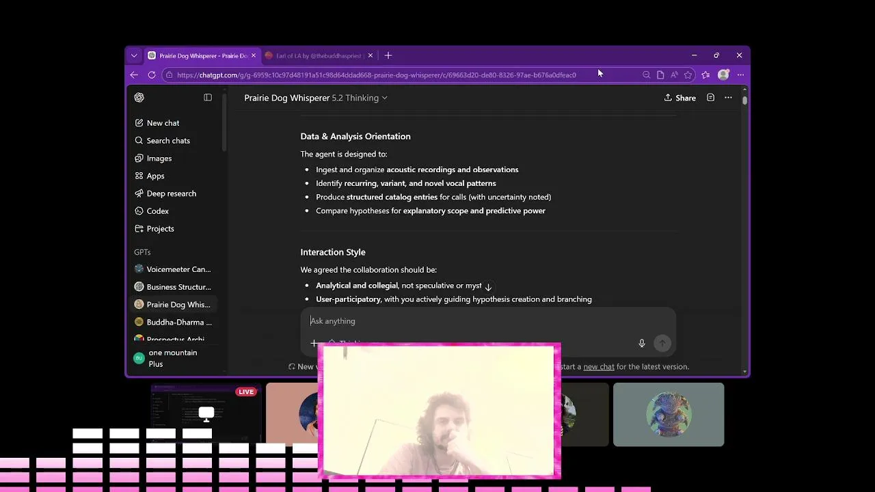Open the browser favorites list icon
The image size is (875, 492).
(705, 74)
